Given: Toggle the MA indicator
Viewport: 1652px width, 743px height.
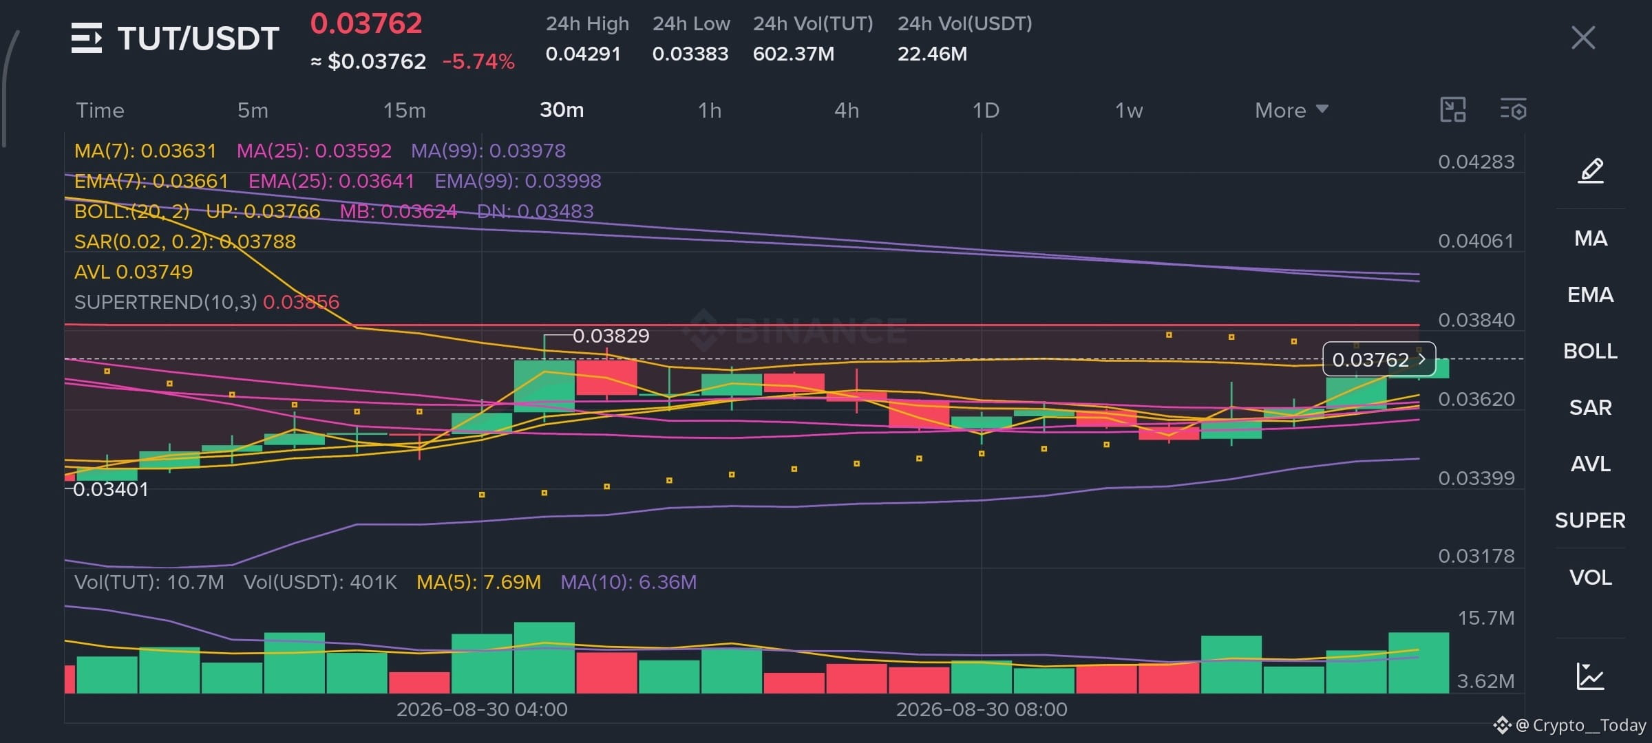Looking at the screenshot, I should [x=1591, y=238].
